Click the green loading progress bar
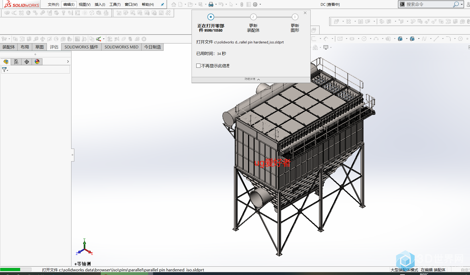Viewport: 470px width, 275px height. 16,270
